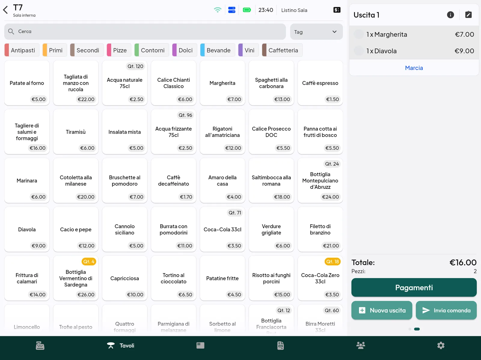Expand the Tag dropdown

click(316, 32)
